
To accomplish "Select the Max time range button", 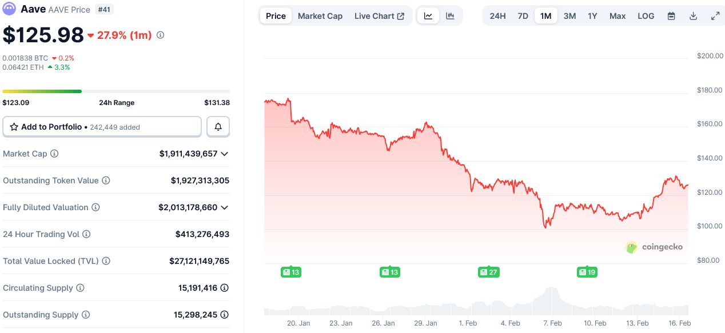I will 618,16.
